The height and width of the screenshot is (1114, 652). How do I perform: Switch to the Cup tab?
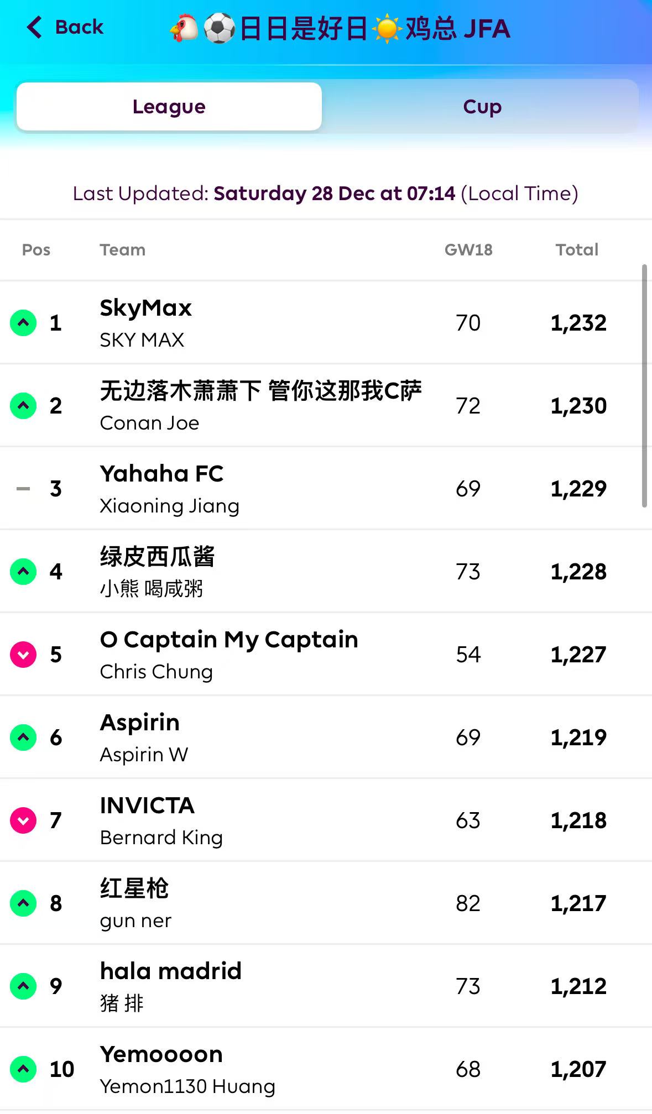482,107
